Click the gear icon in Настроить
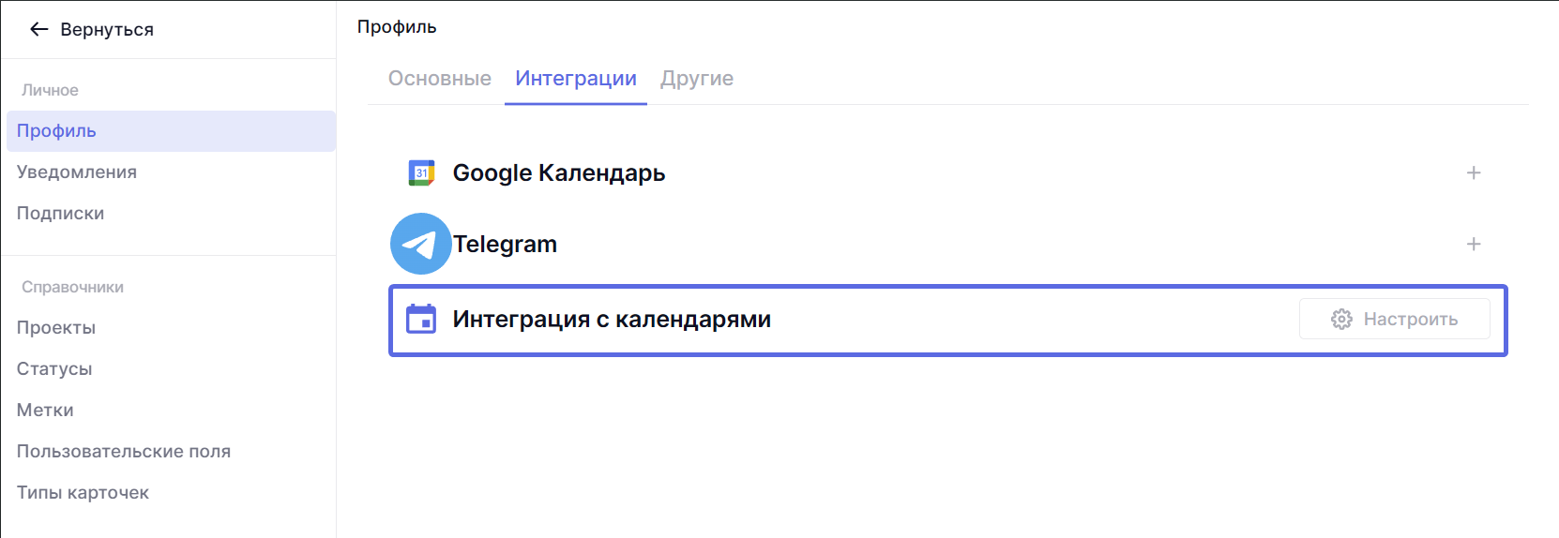Image resolution: width=1559 pixels, height=538 pixels. pos(1341,319)
